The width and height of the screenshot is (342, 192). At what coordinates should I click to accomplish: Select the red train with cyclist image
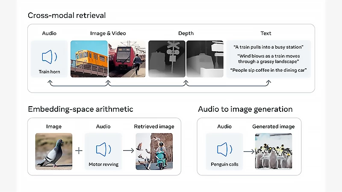pyautogui.click(x=127, y=59)
